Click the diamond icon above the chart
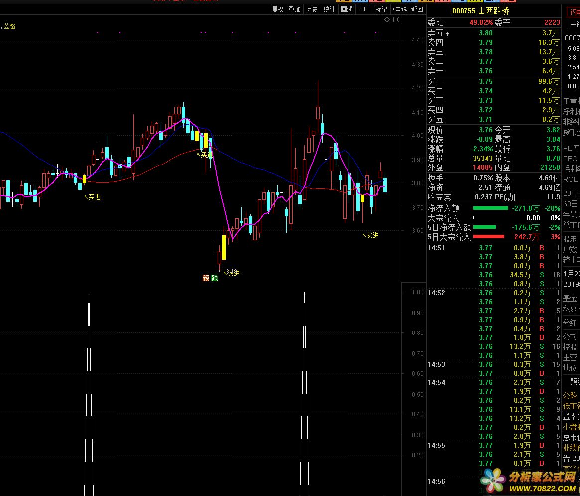Image resolution: width=580 pixels, height=496 pixels. [387, 20]
